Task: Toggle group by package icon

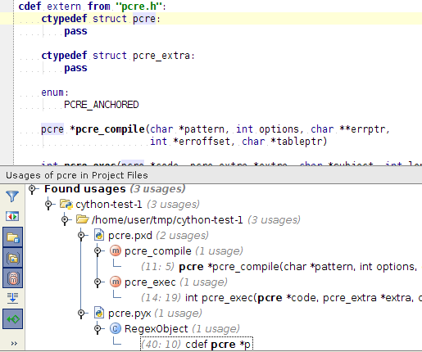Action: coord(12,258)
